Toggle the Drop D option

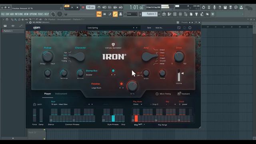(154, 104)
